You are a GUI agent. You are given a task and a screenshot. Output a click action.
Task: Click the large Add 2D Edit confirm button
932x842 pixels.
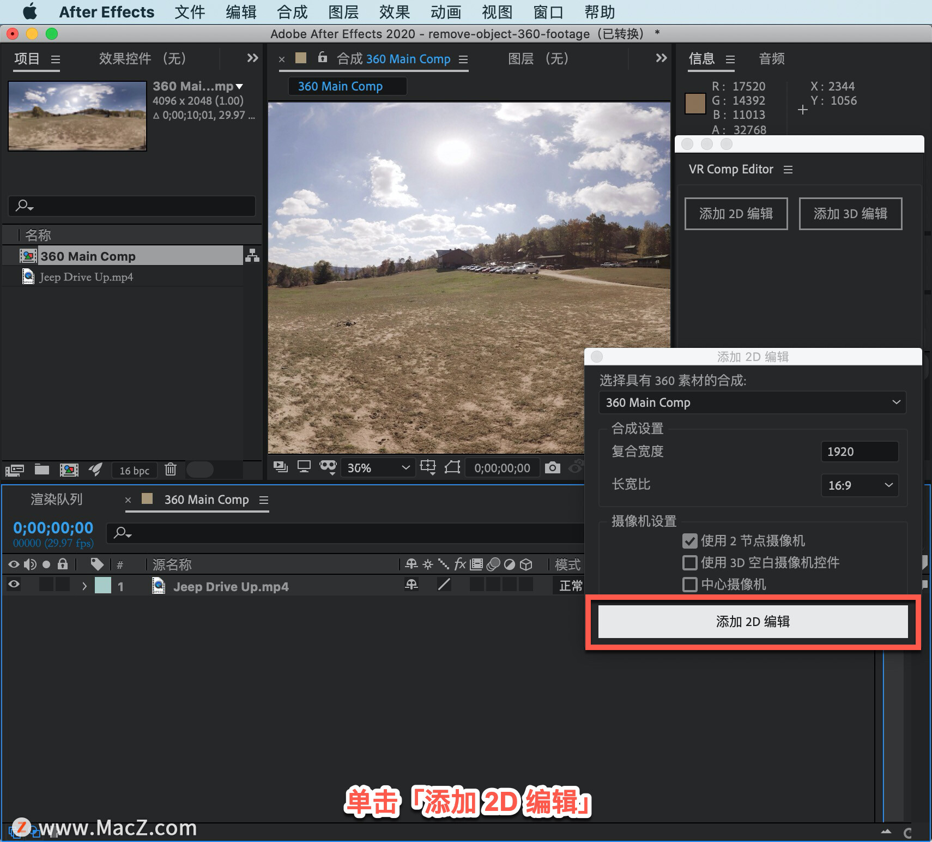click(x=753, y=622)
